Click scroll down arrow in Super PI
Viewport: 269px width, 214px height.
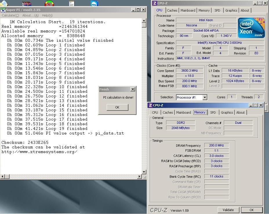pos(144,172)
